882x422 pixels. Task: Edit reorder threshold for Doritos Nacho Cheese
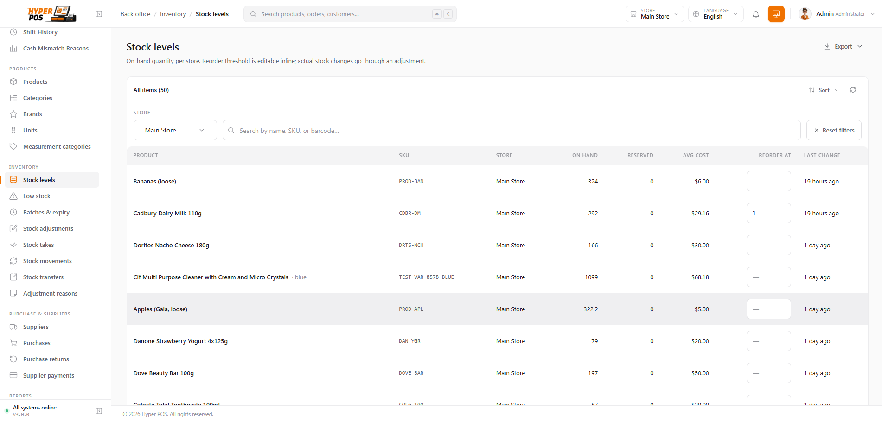(x=768, y=245)
